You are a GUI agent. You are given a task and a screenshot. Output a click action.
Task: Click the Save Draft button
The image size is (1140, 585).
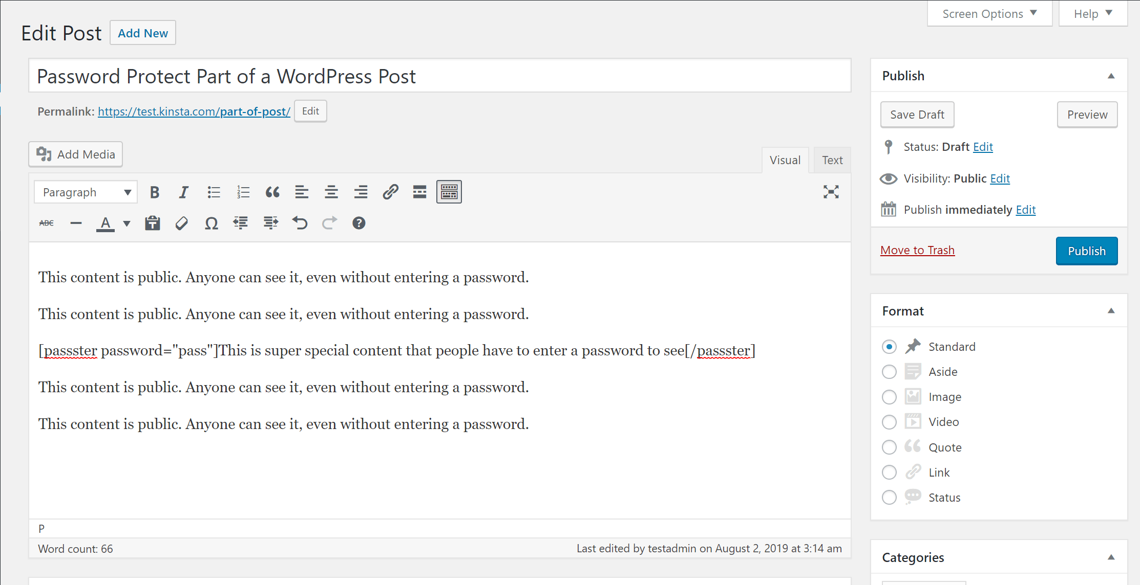[x=917, y=114]
